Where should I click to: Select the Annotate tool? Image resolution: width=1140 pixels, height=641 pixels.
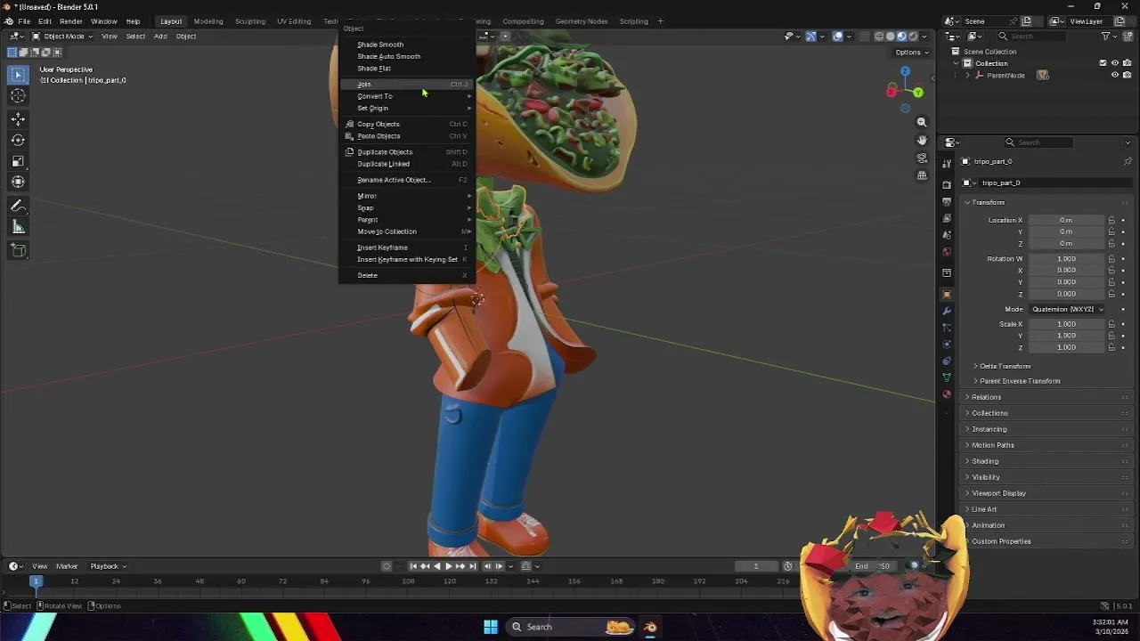18,206
